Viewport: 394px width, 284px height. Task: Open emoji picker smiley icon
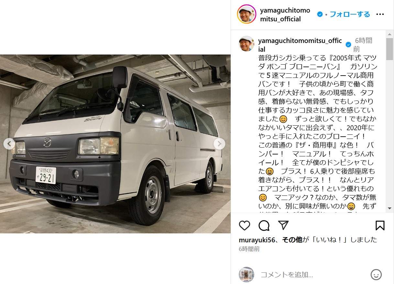[376, 275]
